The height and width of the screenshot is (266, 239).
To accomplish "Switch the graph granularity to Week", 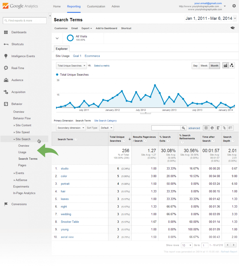I will click(204, 66).
